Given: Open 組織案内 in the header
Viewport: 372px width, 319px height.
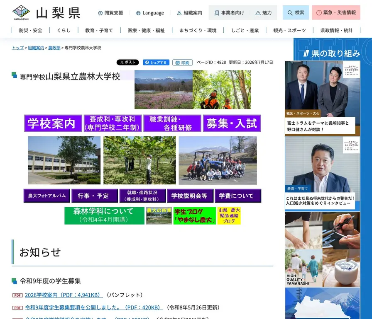Looking at the screenshot, I should pos(190,13).
